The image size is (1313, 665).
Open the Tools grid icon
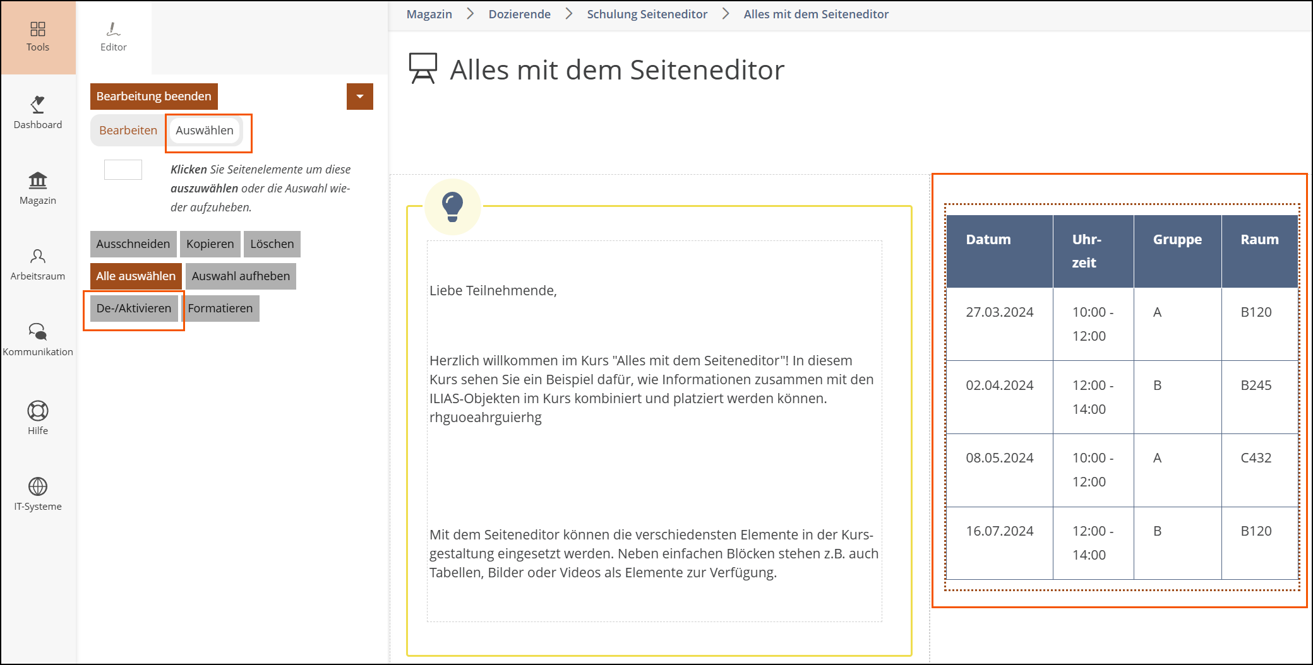tap(38, 29)
